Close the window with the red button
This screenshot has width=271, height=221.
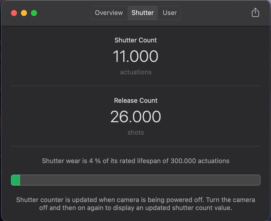14,13
